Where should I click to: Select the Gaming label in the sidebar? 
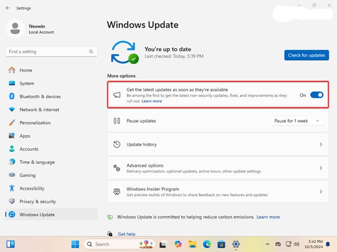click(x=27, y=175)
